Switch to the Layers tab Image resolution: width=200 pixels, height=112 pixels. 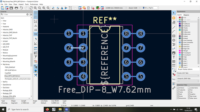179,15
